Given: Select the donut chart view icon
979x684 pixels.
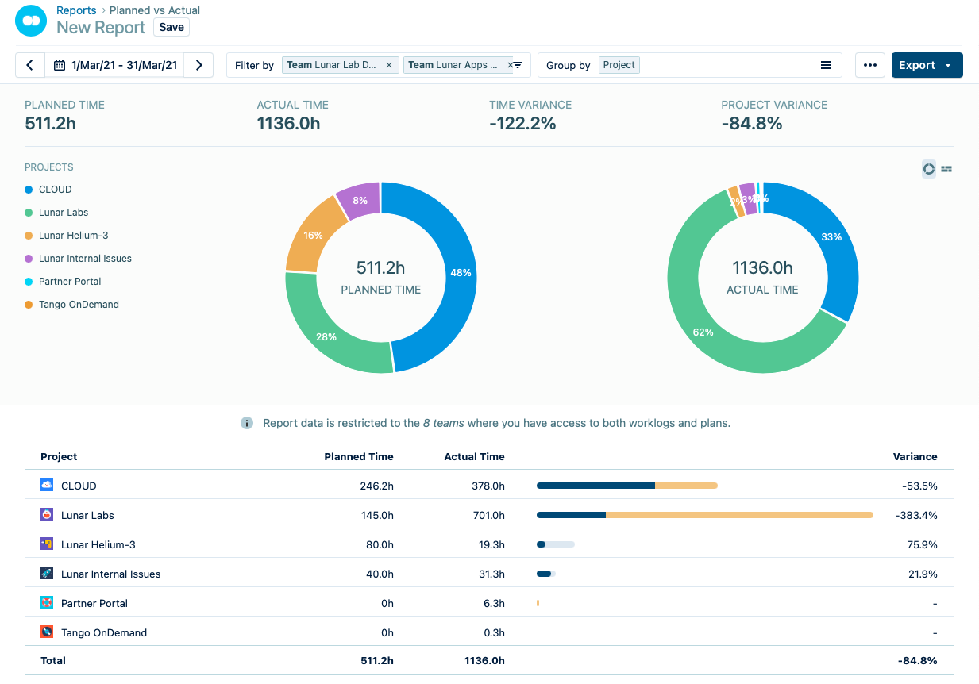Looking at the screenshot, I should (929, 168).
